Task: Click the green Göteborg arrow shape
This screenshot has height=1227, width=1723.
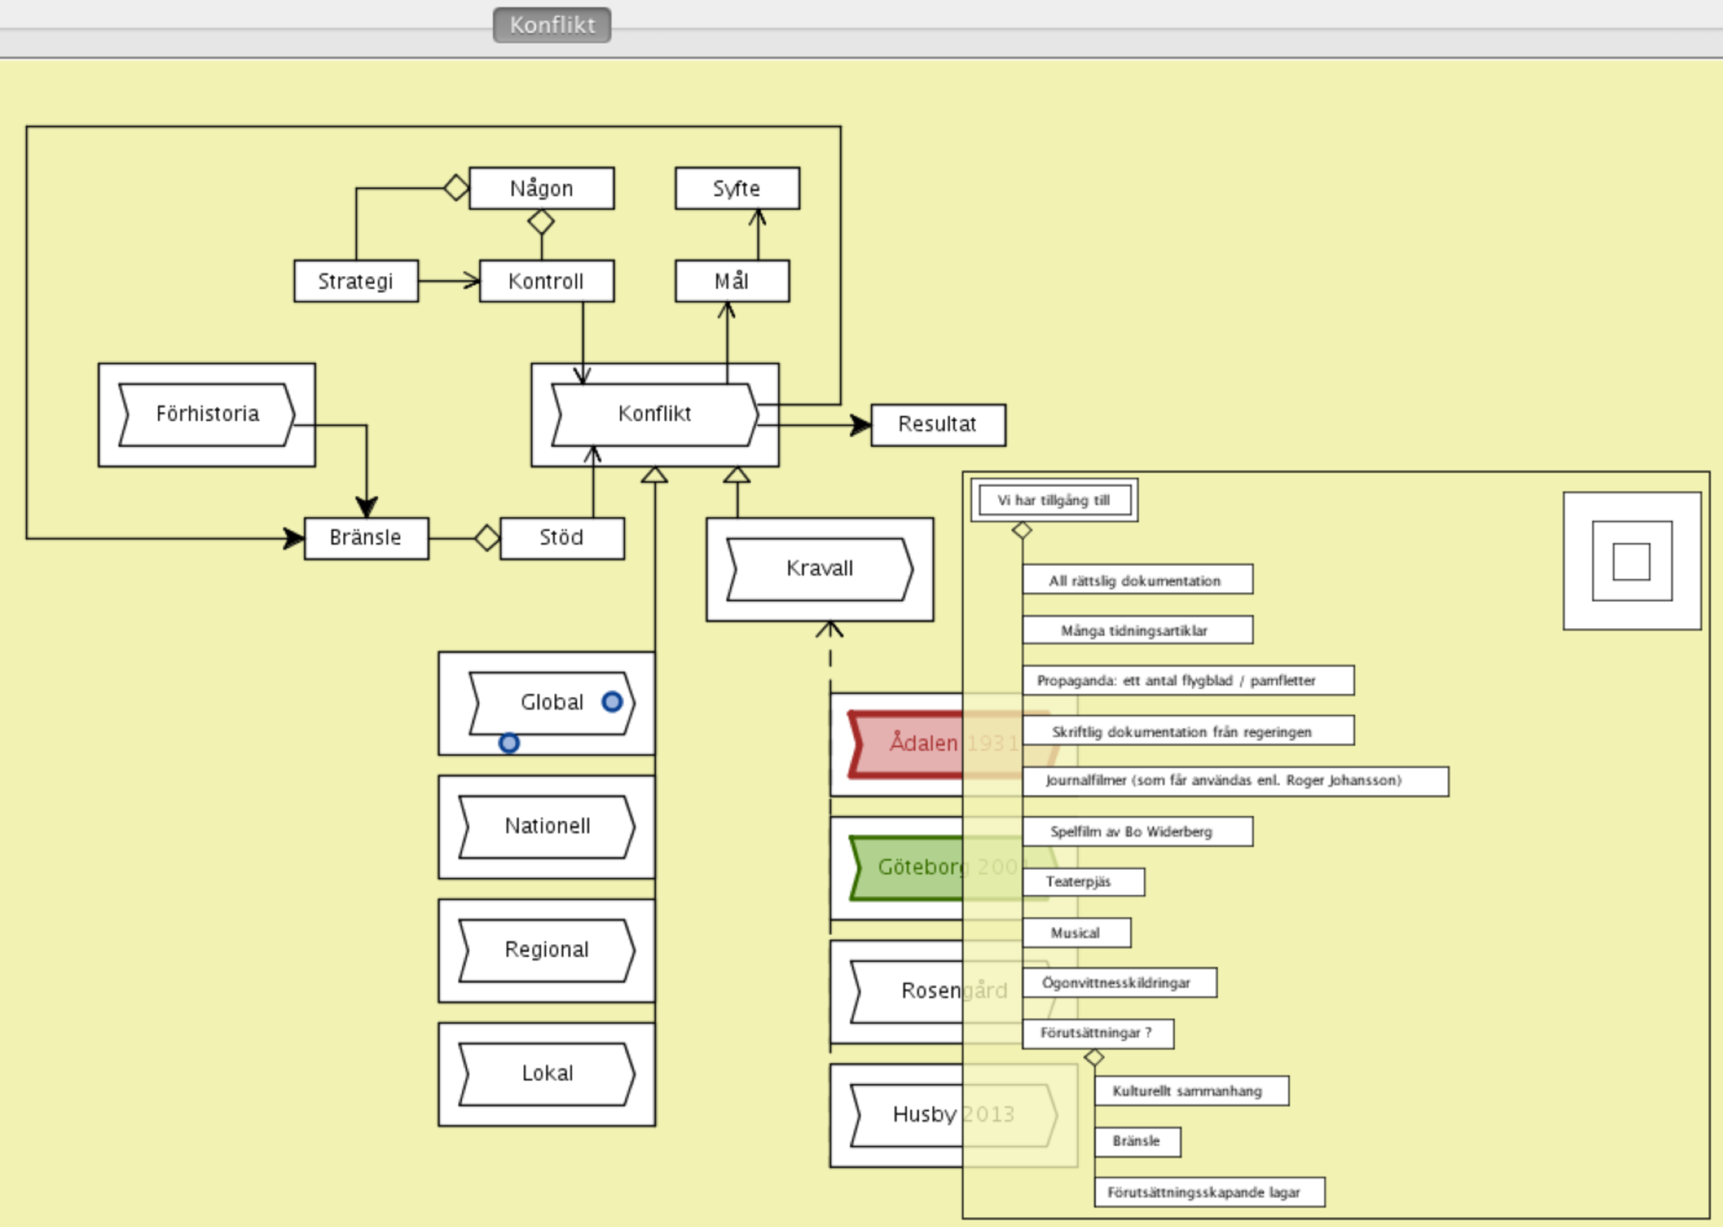Action: coord(907,867)
